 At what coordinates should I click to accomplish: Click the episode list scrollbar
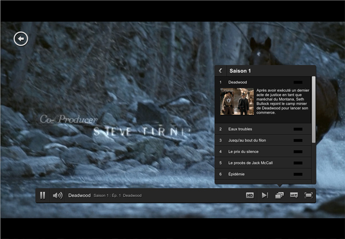pyautogui.click(x=313, y=97)
